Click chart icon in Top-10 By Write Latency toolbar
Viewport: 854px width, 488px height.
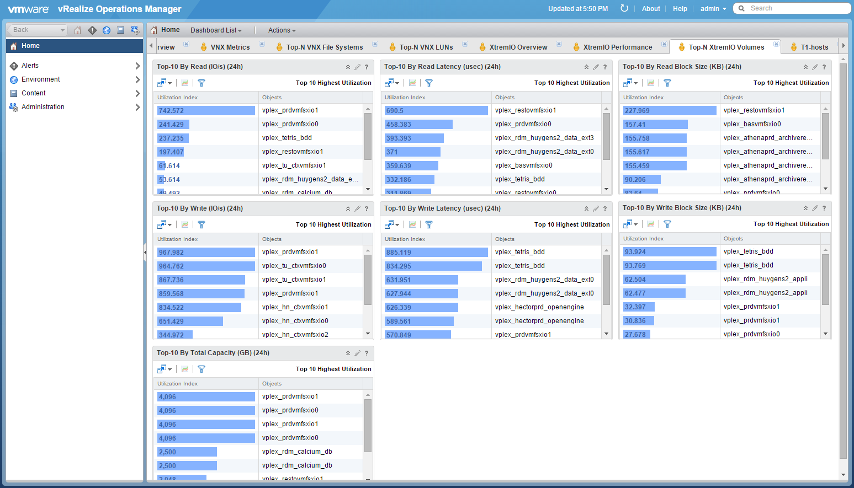(x=412, y=224)
